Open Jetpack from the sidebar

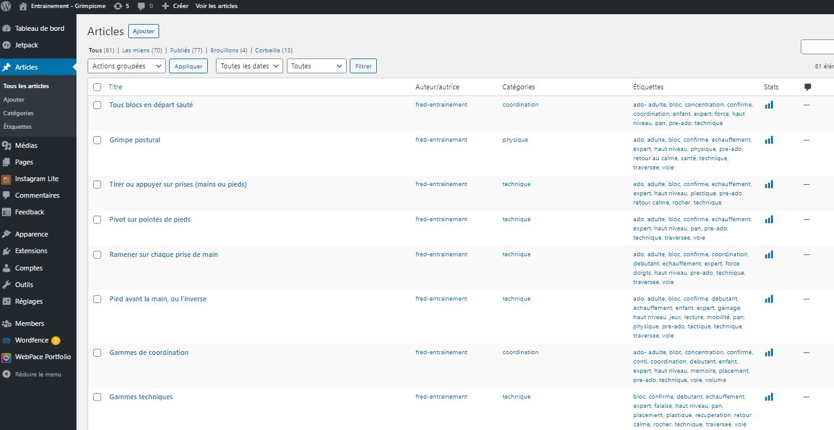tap(27, 45)
